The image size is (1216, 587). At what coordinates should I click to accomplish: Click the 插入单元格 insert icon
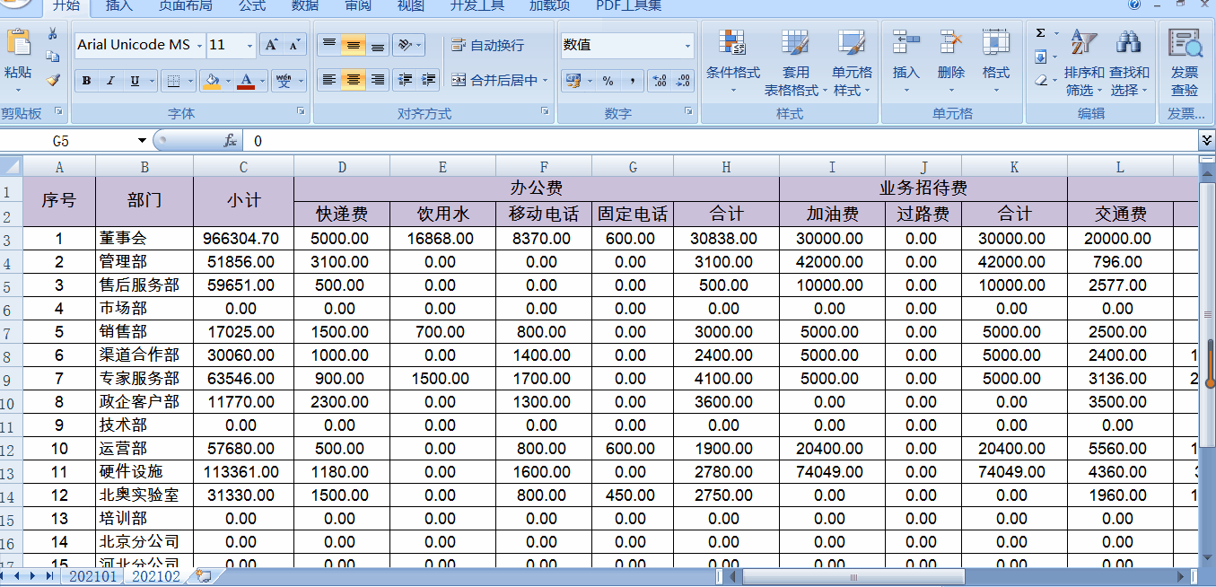click(x=906, y=42)
